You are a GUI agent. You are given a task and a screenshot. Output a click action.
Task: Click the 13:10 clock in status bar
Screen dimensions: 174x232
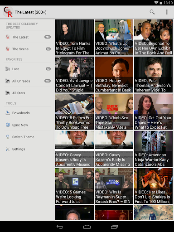[x=168, y=3]
